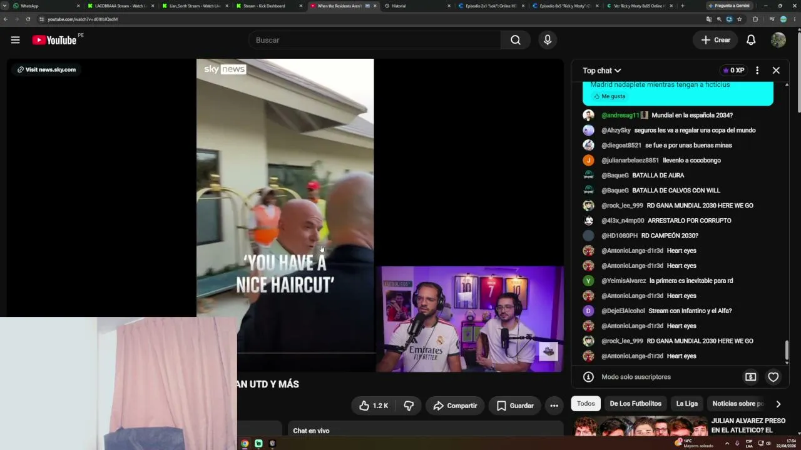Open the Julian Alvarez recommended video thumbnail
The height and width of the screenshot is (450, 801).
pyautogui.click(x=639, y=427)
